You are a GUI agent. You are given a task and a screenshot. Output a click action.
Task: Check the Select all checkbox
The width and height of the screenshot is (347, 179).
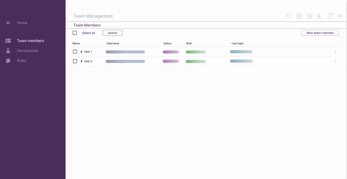pyautogui.click(x=75, y=33)
